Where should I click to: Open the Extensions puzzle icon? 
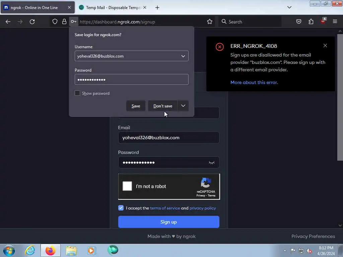311,21
